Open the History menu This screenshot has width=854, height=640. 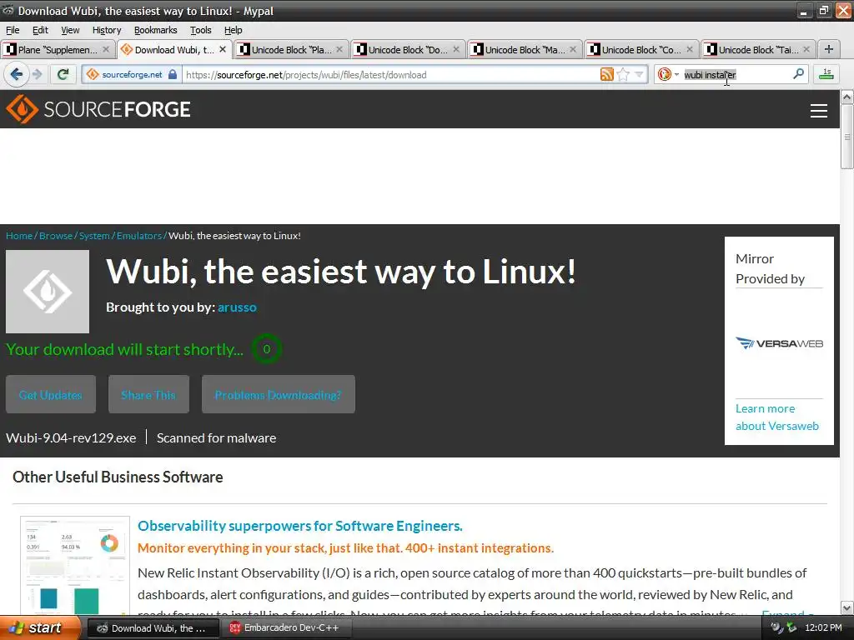tap(107, 30)
